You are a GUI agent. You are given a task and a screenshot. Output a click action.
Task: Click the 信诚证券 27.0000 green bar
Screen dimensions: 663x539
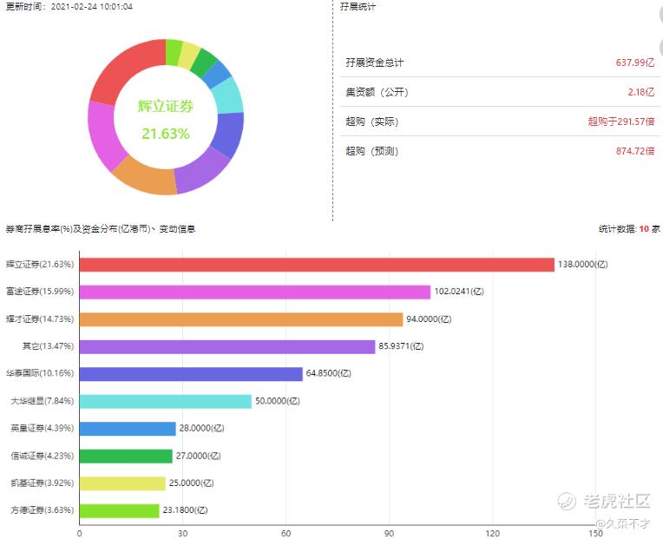pyautogui.click(x=126, y=457)
